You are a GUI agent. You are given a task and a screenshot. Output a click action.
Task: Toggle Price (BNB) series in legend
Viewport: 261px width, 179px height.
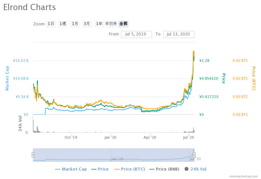pyautogui.click(x=164, y=169)
